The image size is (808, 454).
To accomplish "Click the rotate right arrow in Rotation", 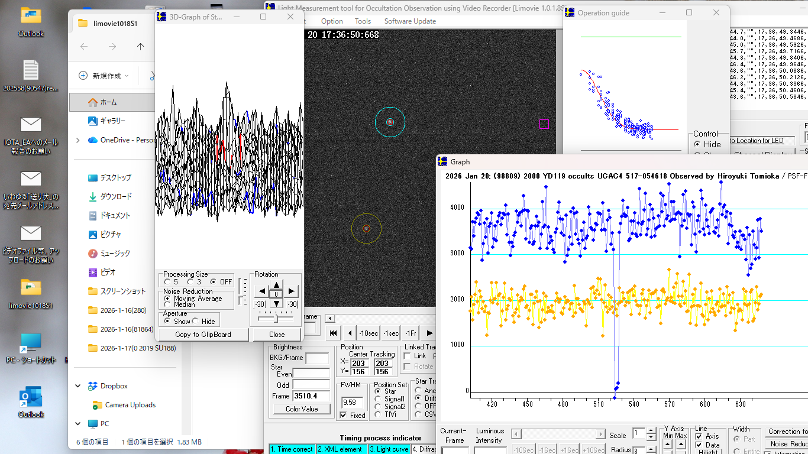I will point(291,291).
